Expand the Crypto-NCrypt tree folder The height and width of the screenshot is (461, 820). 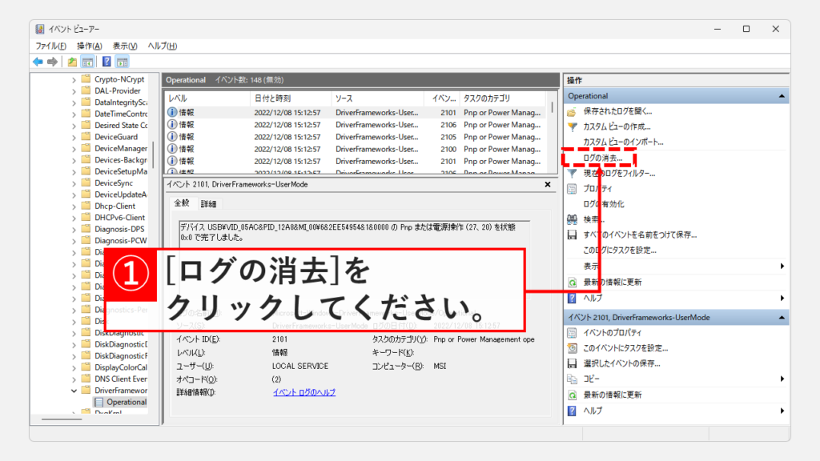point(74,79)
